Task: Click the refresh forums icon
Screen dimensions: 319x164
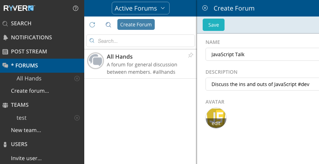Action: [92, 25]
